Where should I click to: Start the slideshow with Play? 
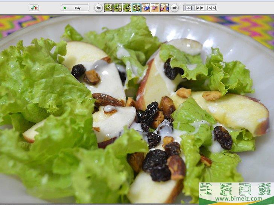coord(75,8)
